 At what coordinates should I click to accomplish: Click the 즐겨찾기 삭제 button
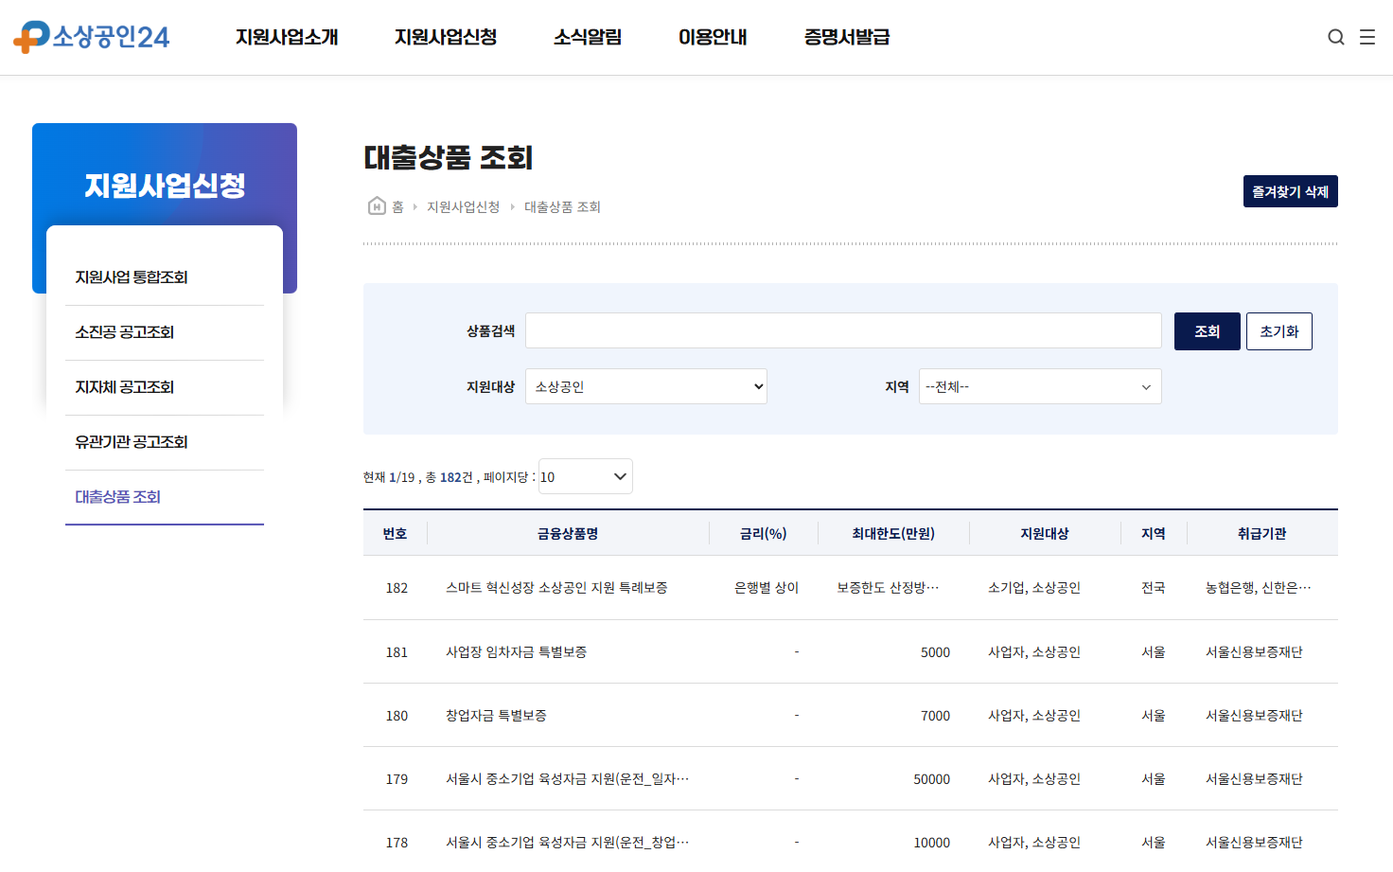[x=1290, y=190]
